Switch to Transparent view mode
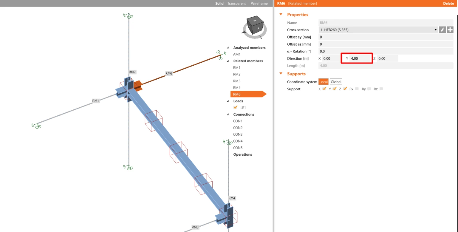458x232 pixels. [x=236, y=4]
